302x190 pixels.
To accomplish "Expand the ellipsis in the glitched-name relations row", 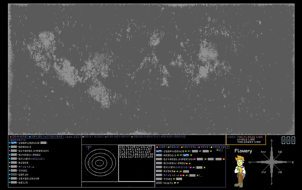I will [x=201, y=176].
